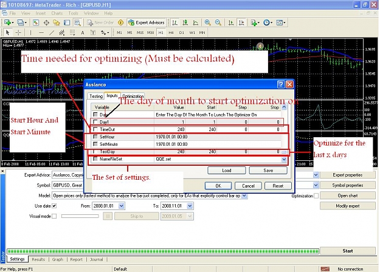Open the Profiles toolbar icon
Screen dimensions: 380x272
click(22, 22)
